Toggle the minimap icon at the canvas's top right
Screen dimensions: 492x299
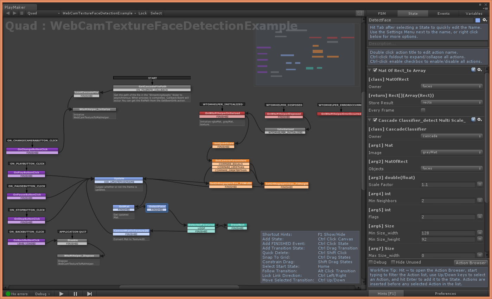(359, 13)
